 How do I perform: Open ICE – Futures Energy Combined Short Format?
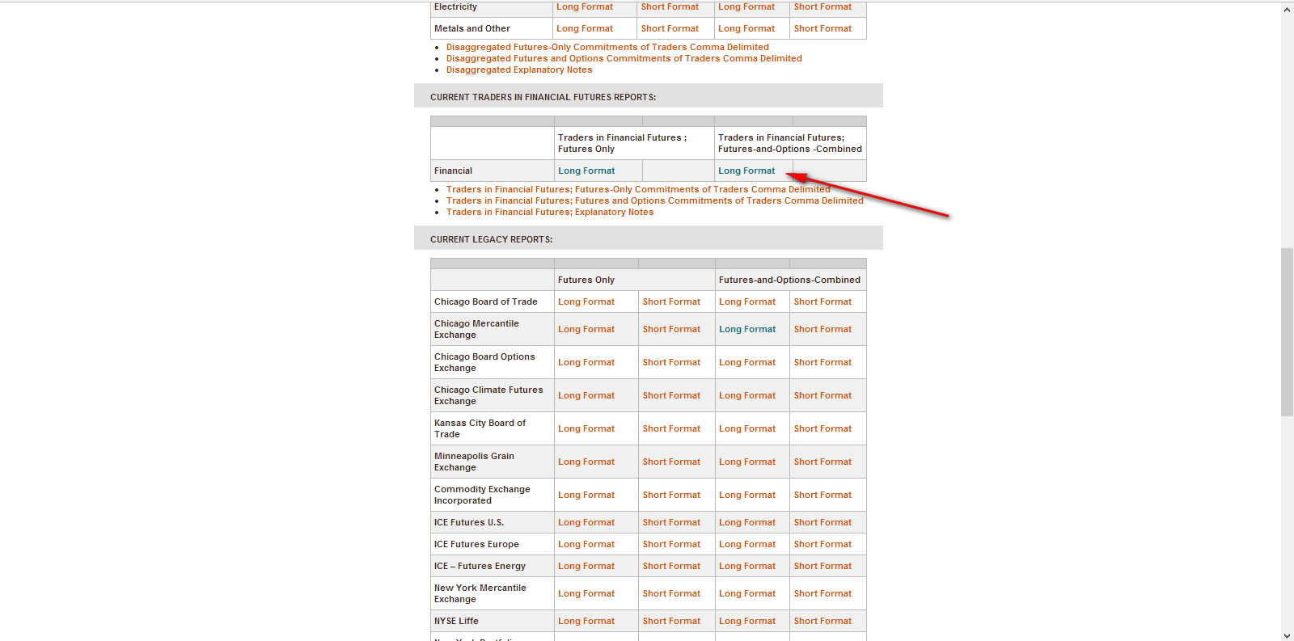pyautogui.click(x=822, y=566)
